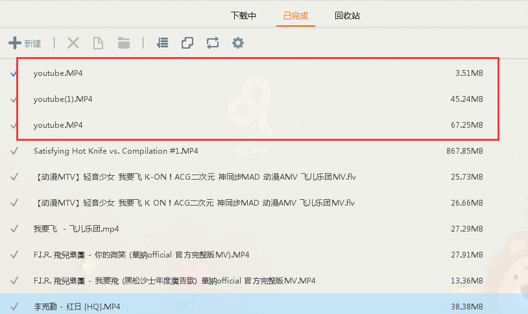Toggle the checkmark beside Satisfying Hot Knife video
The image size is (528, 314).
[x=14, y=151]
